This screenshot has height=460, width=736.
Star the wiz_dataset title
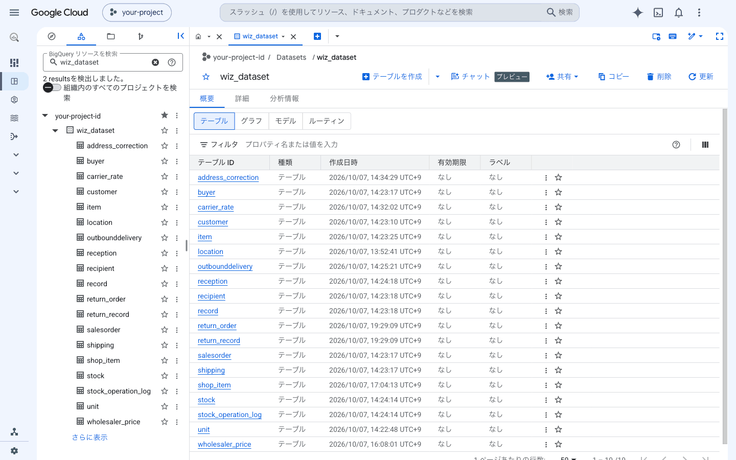point(206,77)
